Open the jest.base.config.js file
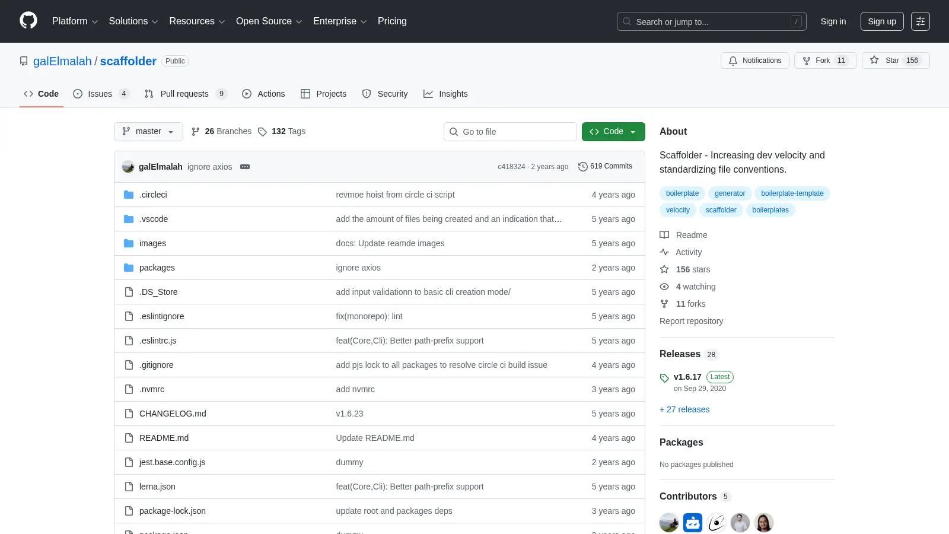This screenshot has width=949, height=534. 172,462
